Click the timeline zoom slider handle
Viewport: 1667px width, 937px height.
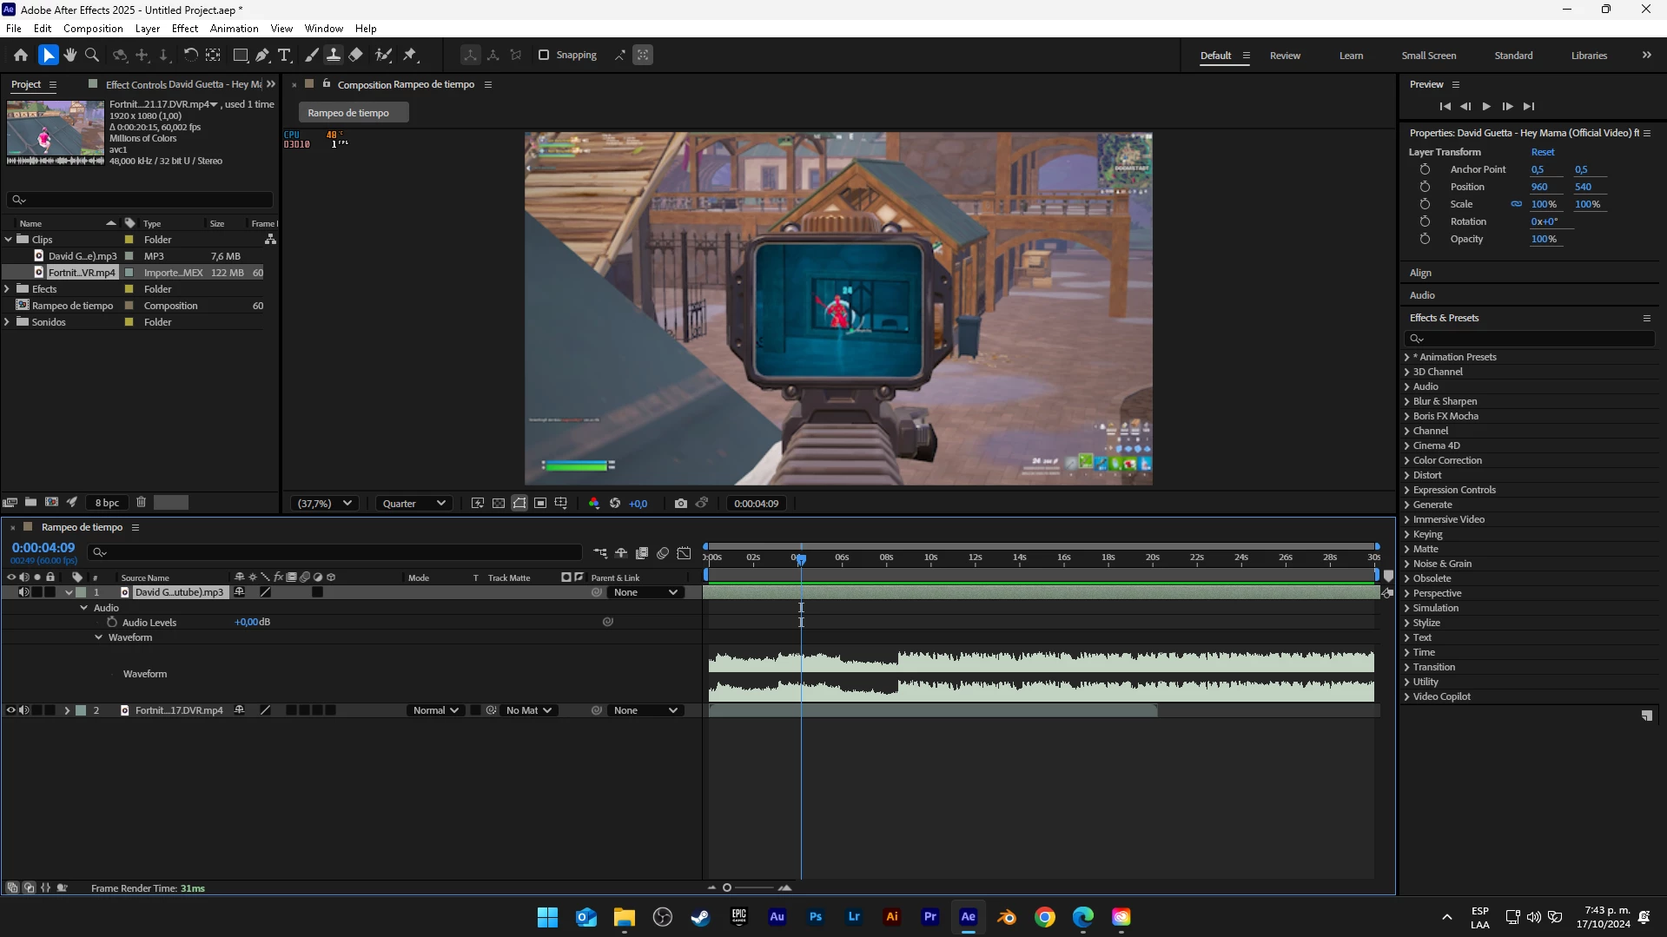[727, 888]
